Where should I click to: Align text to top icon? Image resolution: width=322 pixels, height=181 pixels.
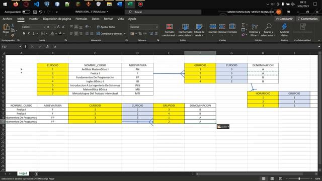pos(71,27)
